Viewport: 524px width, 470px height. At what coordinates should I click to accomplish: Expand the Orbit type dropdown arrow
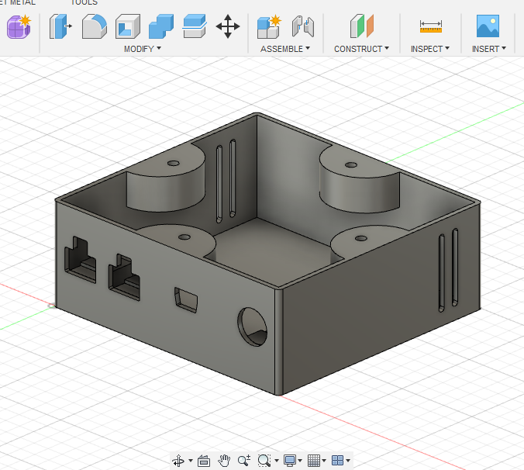(x=191, y=461)
